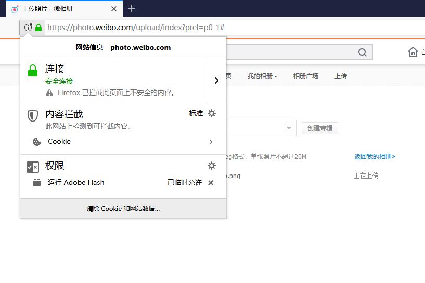Expand the Cookie chevron arrow

211,141
